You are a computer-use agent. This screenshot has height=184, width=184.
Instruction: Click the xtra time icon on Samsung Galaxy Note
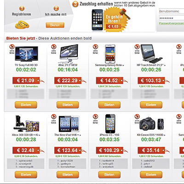pos(95,49)
